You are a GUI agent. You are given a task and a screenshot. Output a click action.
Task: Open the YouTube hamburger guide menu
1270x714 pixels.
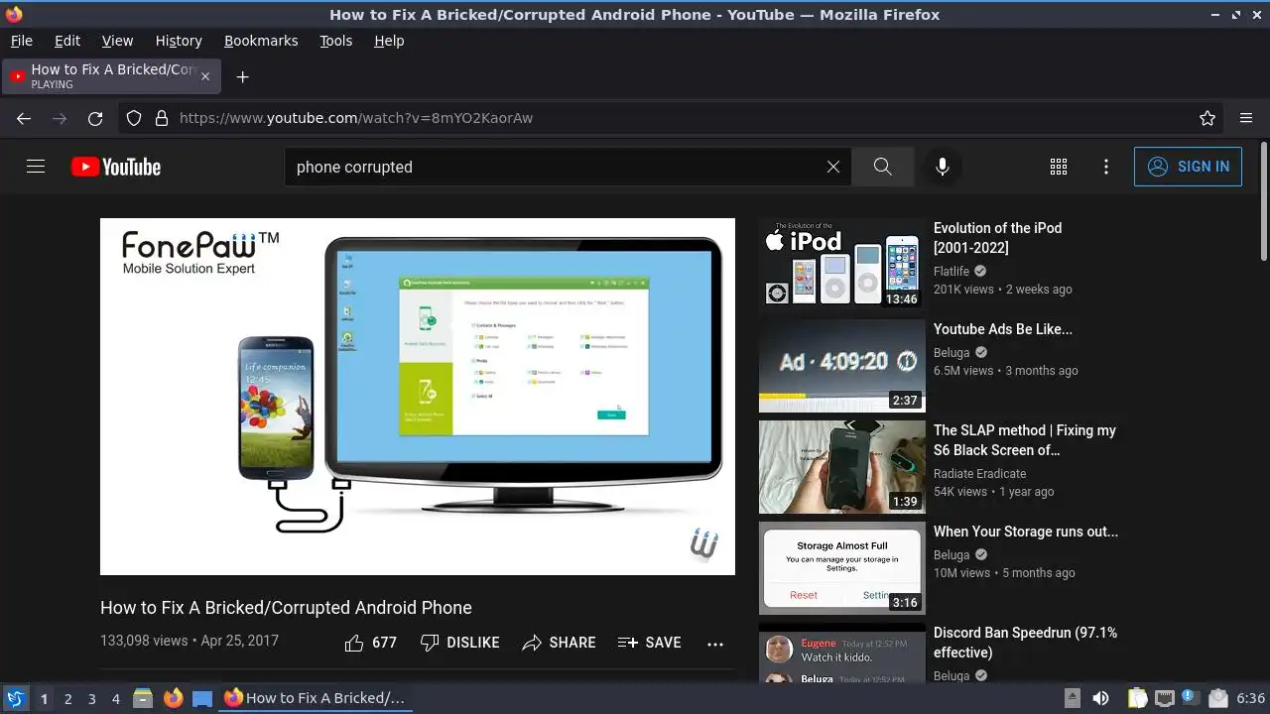pyautogui.click(x=36, y=167)
